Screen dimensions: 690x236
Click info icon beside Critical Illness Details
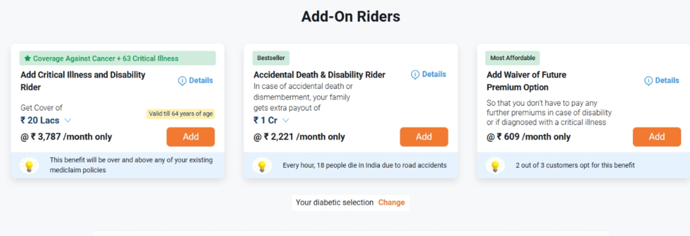coord(182,81)
